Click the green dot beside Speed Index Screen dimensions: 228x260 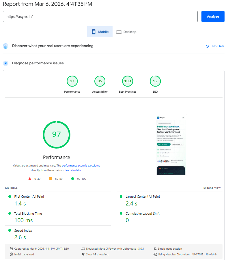[10, 230]
